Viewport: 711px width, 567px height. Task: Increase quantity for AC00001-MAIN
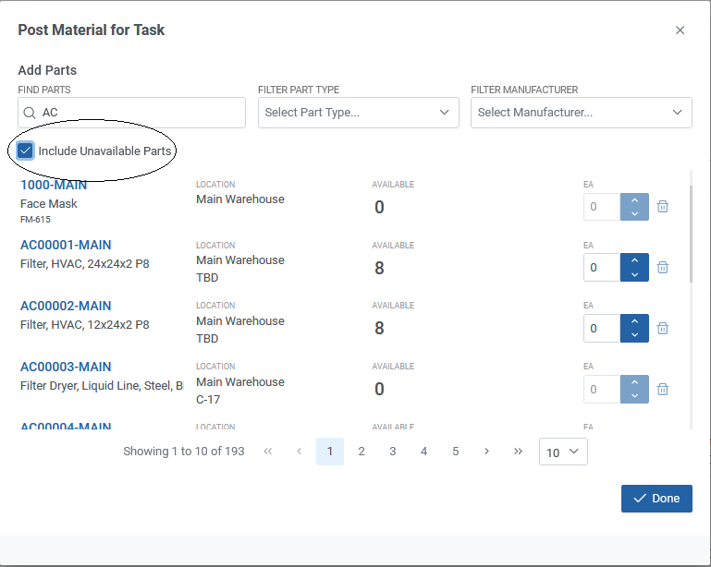point(634,260)
